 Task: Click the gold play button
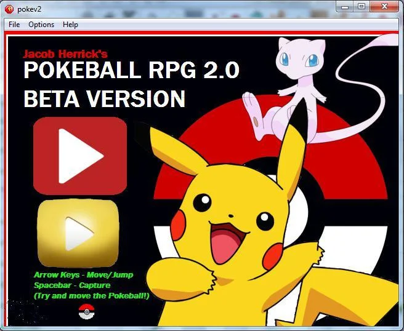[x=78, y=233]
